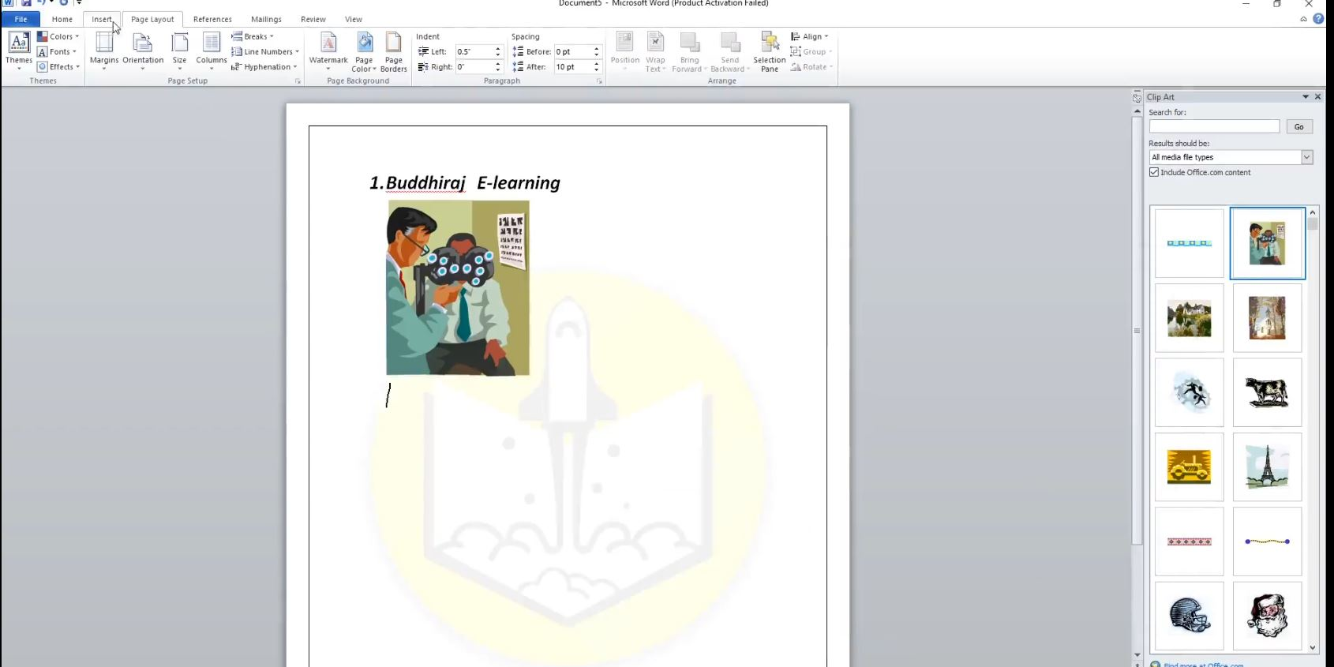
Task: Open the Watermark gallery
Action: pyautogui.click(x=328, y=51)
